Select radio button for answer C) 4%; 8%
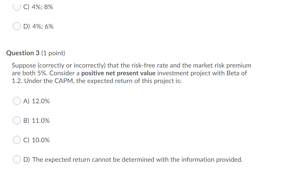301x178 pixels. click(x=17, y=7)
